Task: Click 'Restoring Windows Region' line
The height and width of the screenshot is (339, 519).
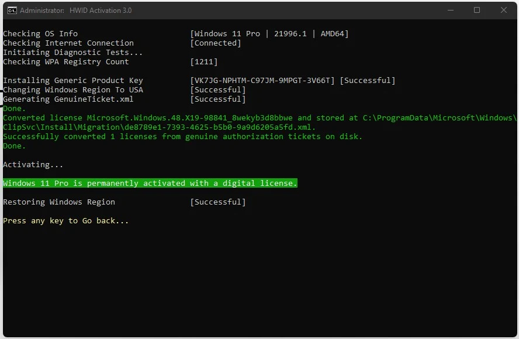Action: pos(59,202)
